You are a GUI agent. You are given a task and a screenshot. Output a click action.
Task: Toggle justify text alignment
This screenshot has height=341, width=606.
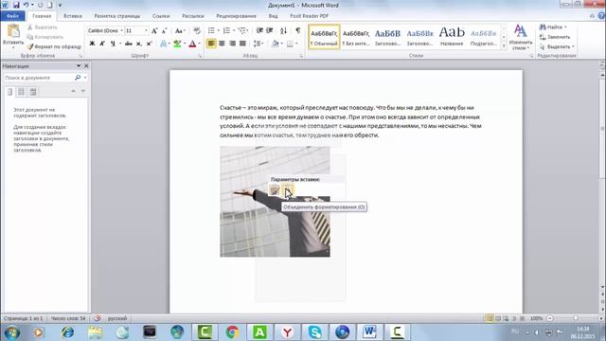pyautogui.click(x=242, y=44)
